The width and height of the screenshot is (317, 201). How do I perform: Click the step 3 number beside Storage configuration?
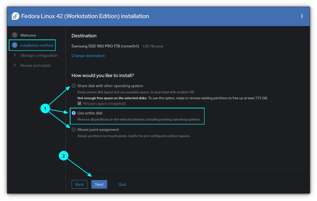(x=15, y=55)
